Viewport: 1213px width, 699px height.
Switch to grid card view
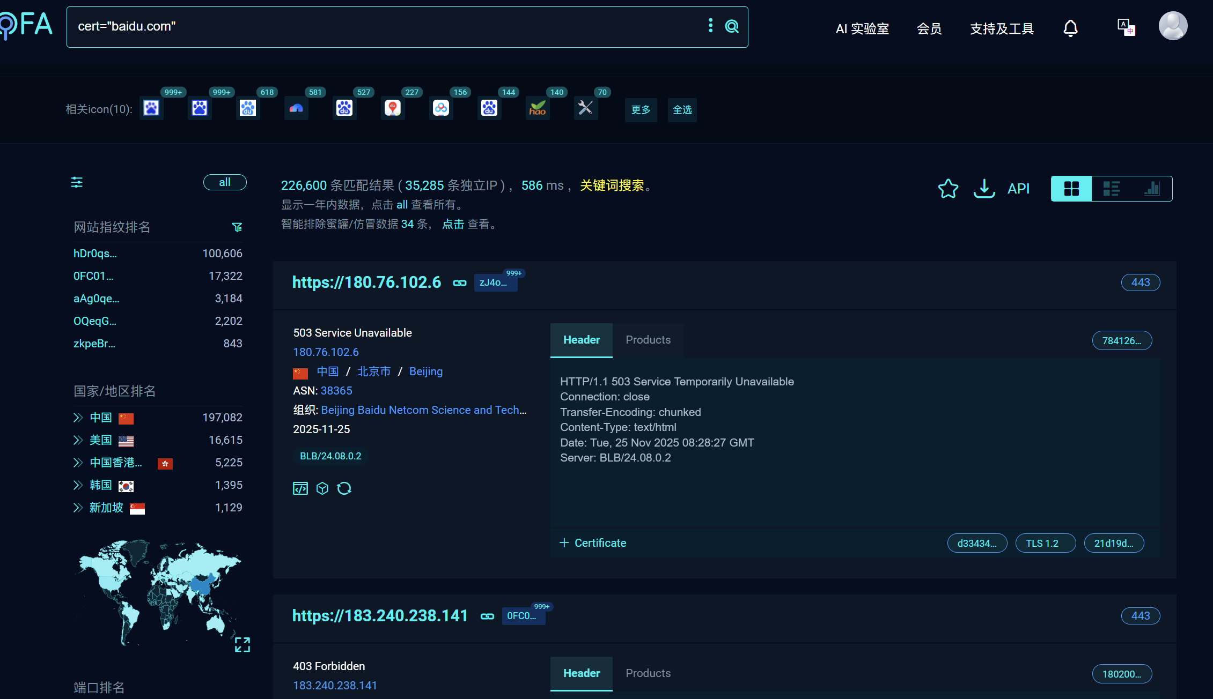[x=1071, y=189]
